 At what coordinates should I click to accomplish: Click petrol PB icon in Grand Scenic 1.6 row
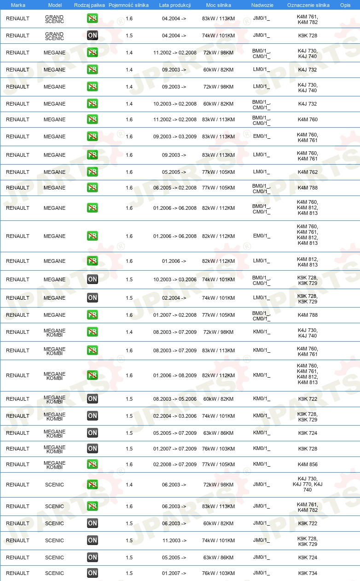click(x=92, y=18)
